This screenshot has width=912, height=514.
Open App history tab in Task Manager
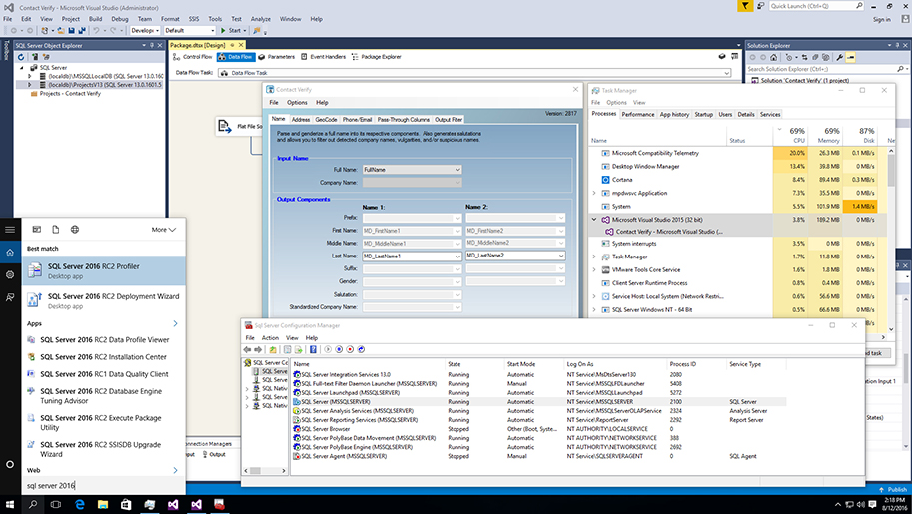pyautogui.click(x=674, y=115)
